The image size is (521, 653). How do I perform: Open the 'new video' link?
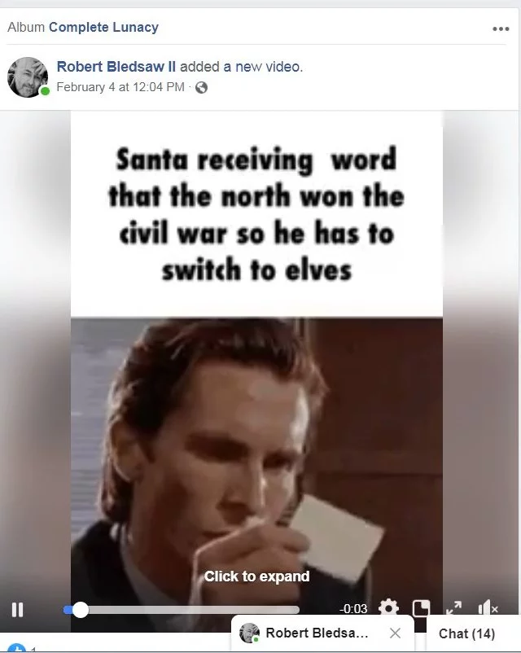click(x=268, y=67)
